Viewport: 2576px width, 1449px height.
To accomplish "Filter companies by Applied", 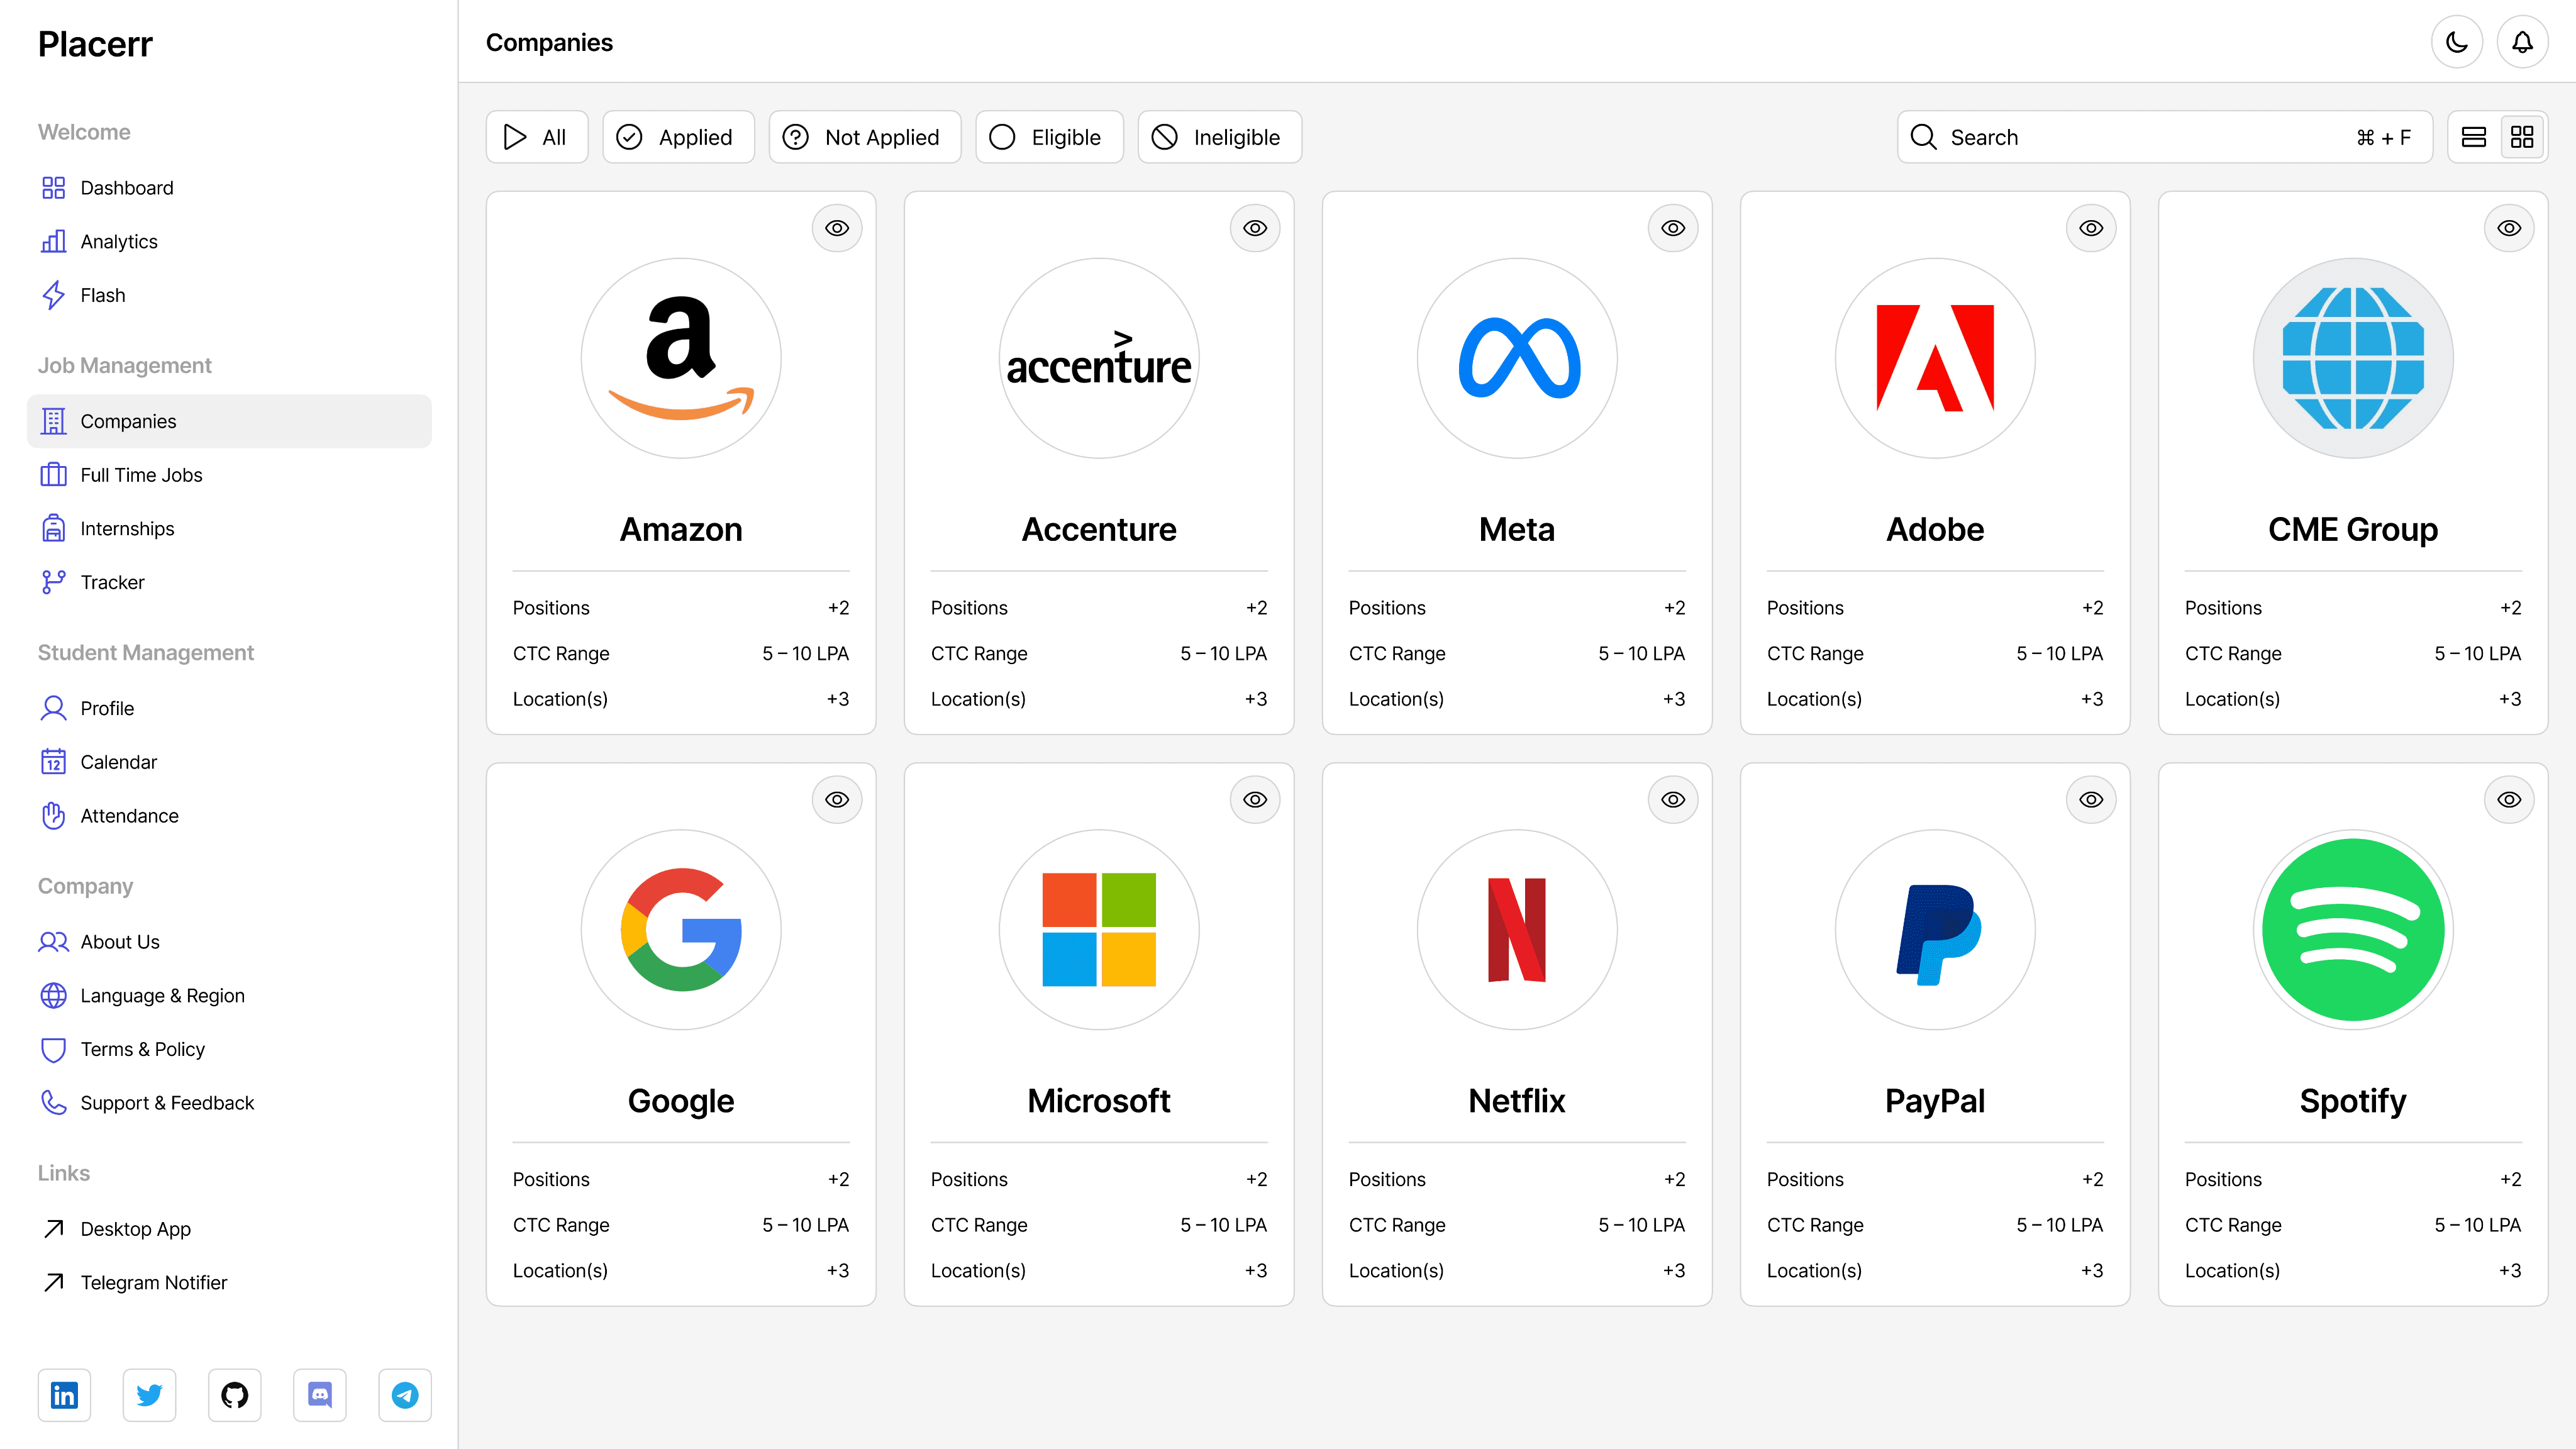I will click(678, 137).
